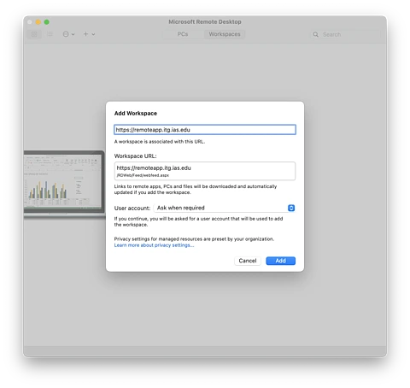This screenshot has width=410, height=388.
Task: Click the yellow minimize window button
Action: point(38,22)
